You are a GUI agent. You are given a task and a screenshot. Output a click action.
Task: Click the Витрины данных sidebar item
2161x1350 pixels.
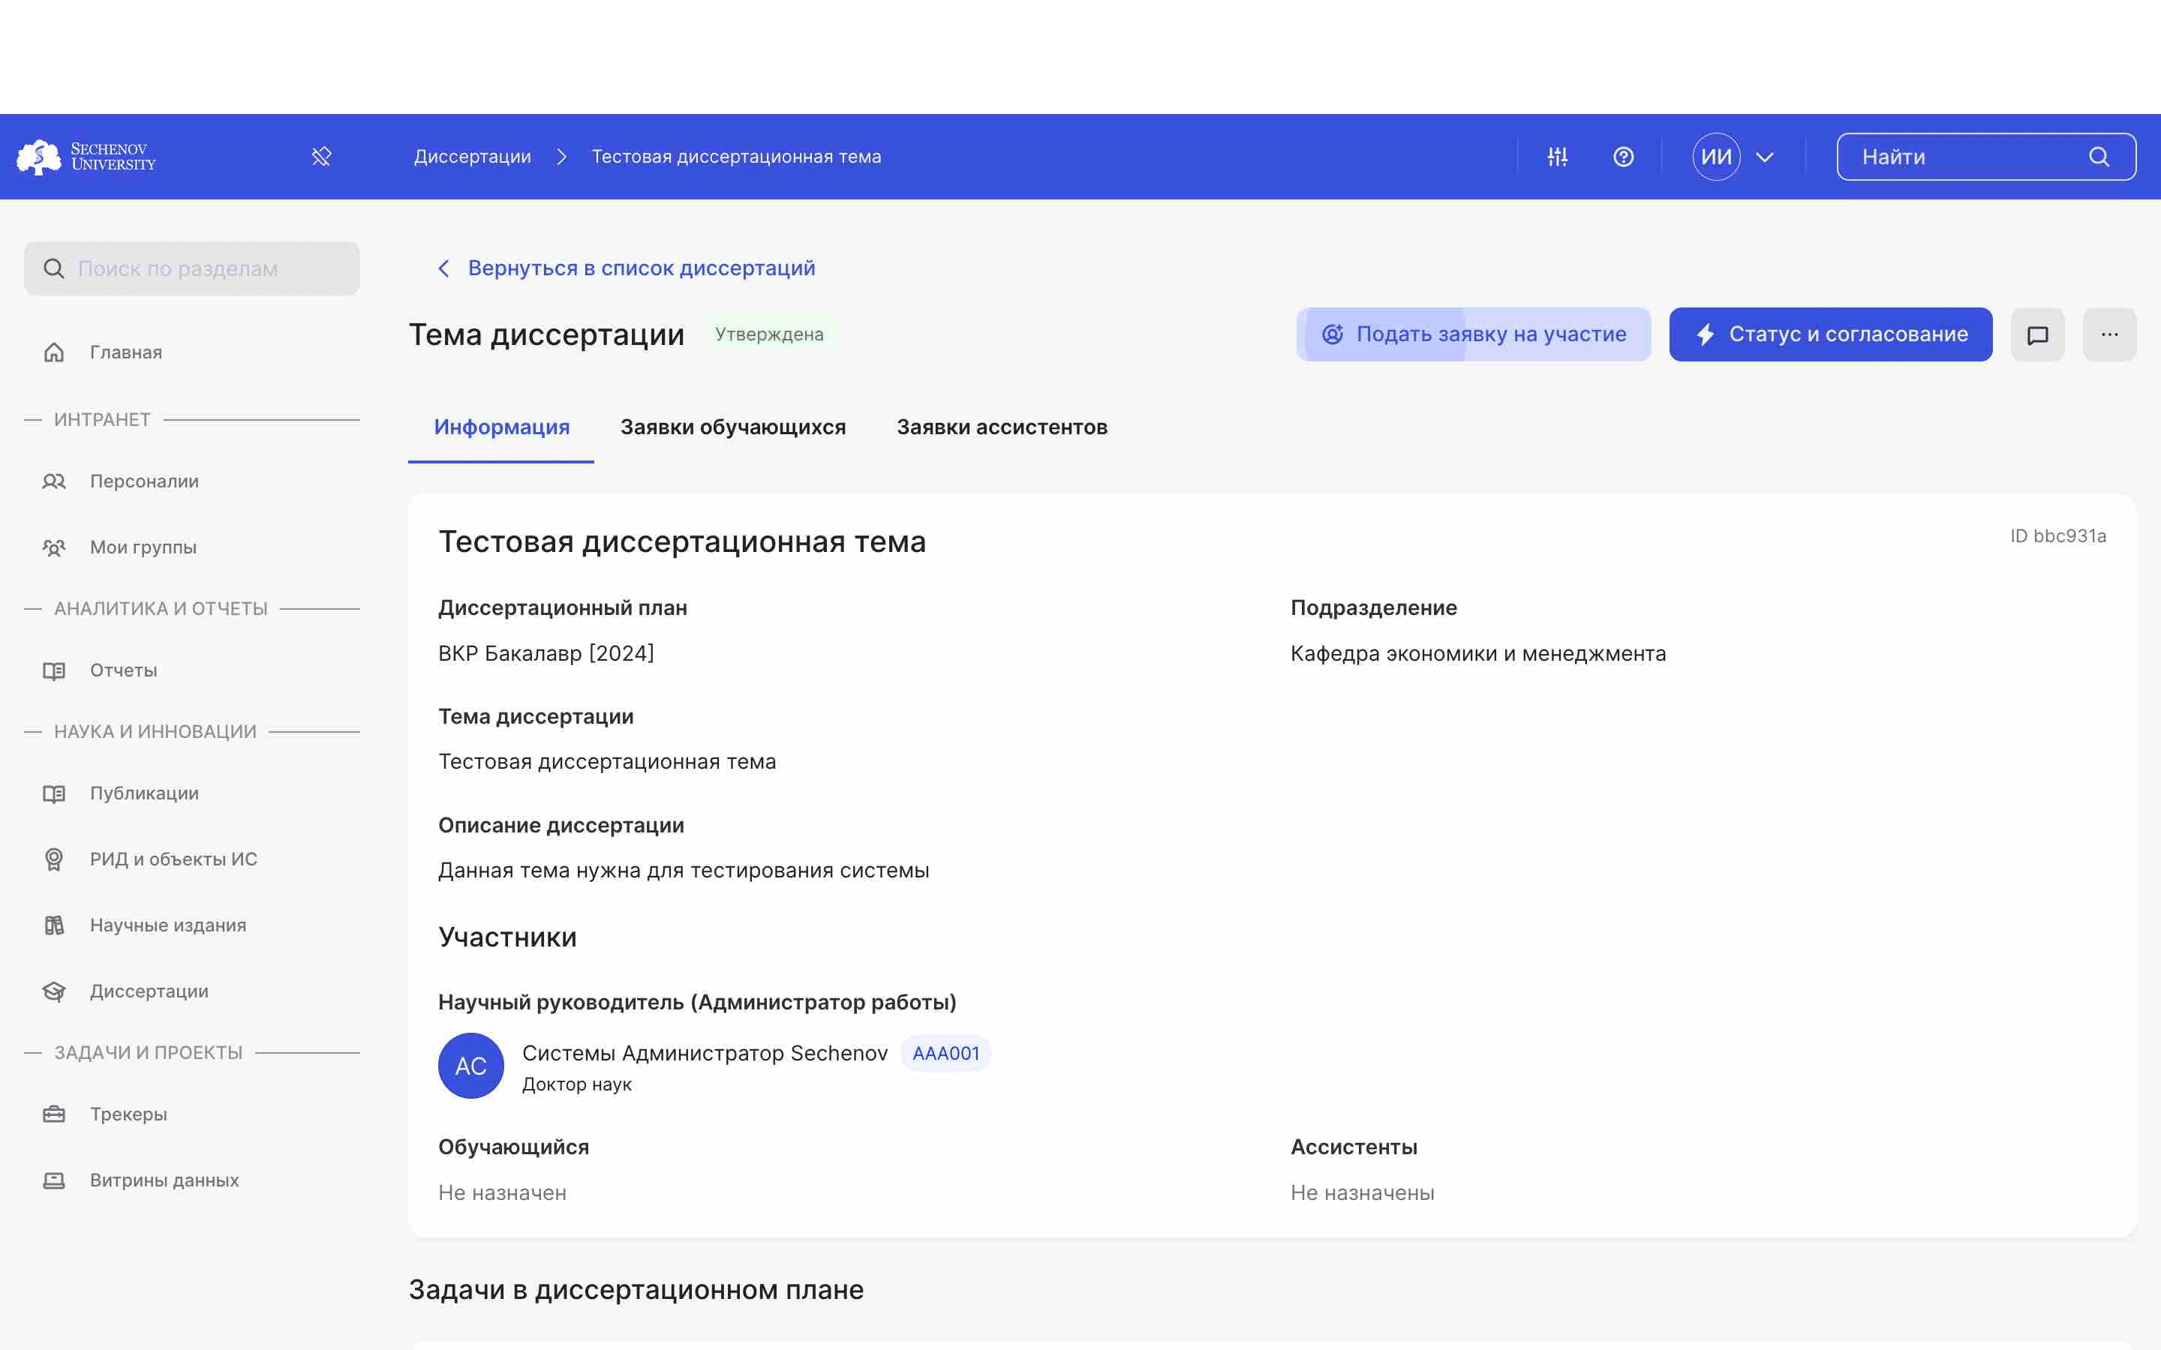tap(164, 1179)
